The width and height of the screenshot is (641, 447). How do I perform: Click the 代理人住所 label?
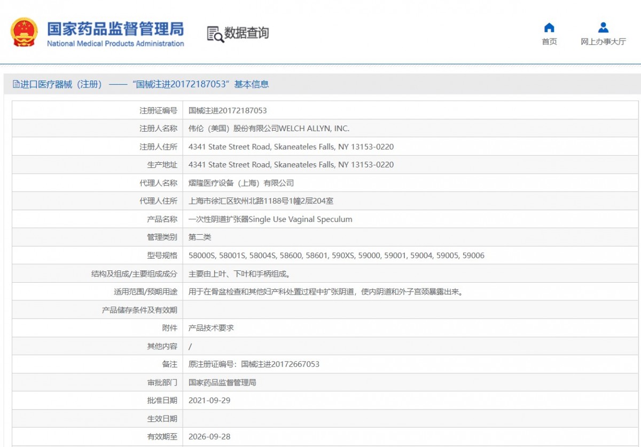coord(158,201)
